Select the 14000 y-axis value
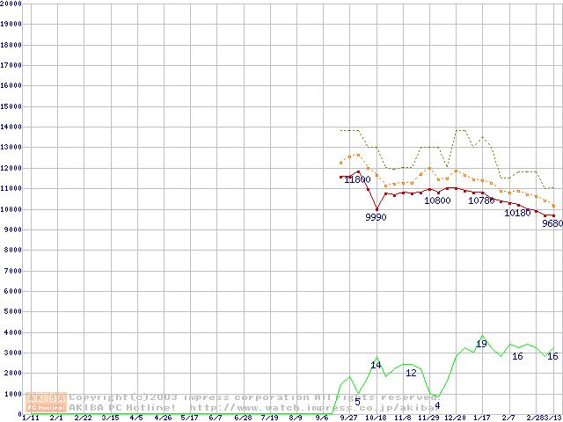Viewport: 563px width, 422px height. tap(11, 127)
